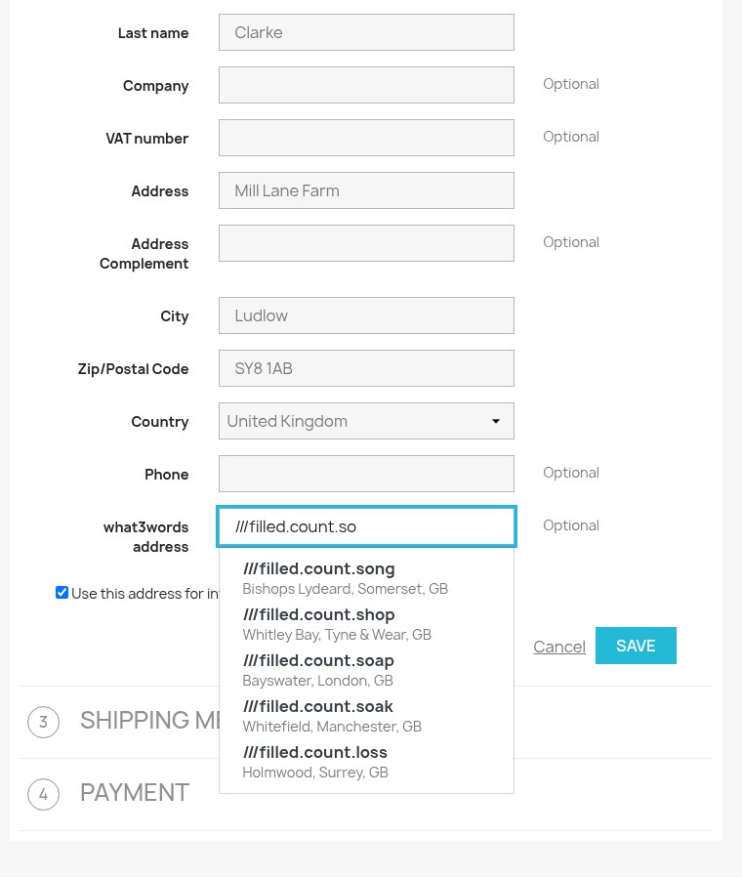The width and height of the screenshot is (742, 879).
Task: Click the Bayswater, London, GB text
Action: 317,681
